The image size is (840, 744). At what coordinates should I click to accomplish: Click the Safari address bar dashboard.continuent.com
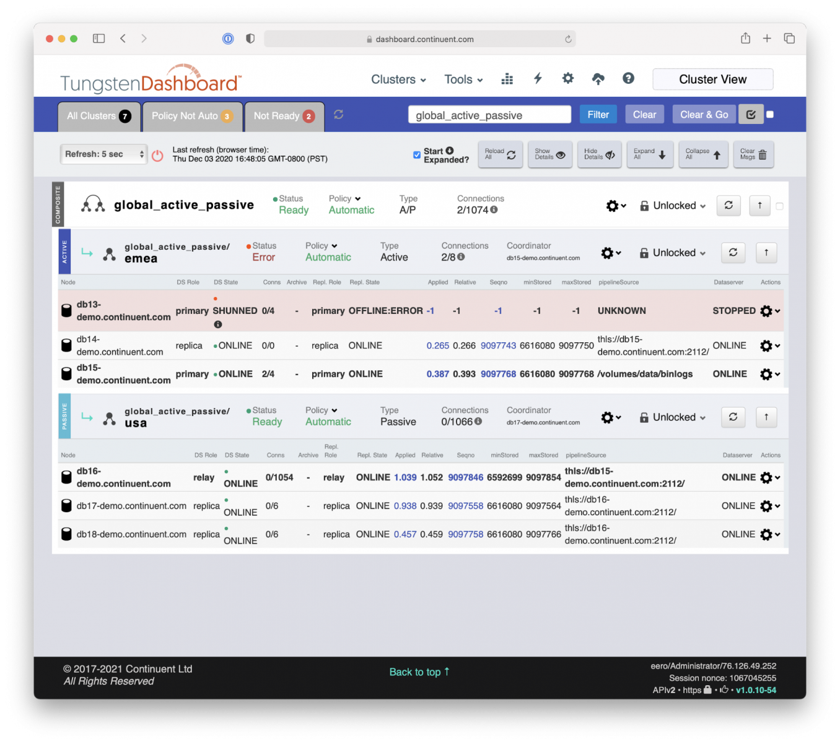pos(419,39)
